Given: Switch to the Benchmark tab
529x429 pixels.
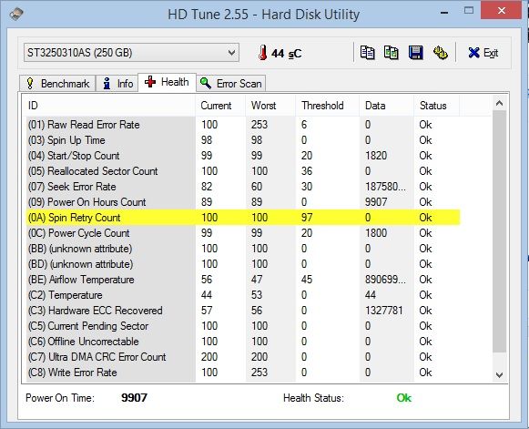Looking at the screenshot, I should pos(57,84).
